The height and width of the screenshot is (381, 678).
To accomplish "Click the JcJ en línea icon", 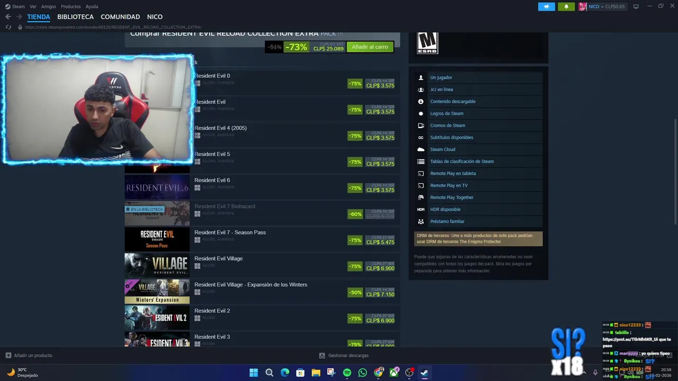I will point(421,89).
